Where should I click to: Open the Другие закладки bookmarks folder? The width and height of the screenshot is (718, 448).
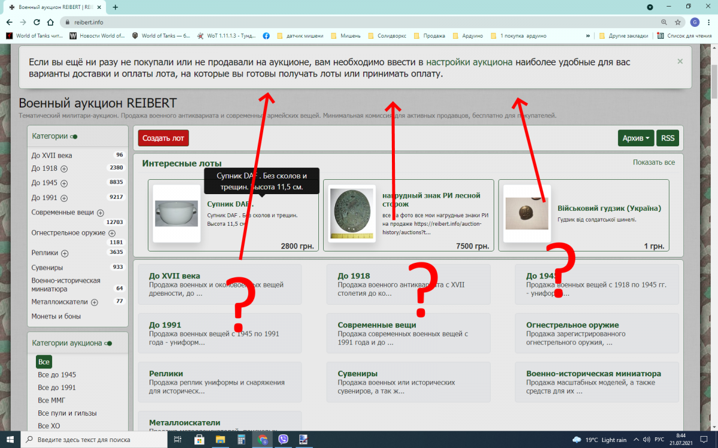pyautogui.click(x=623, y=36)
